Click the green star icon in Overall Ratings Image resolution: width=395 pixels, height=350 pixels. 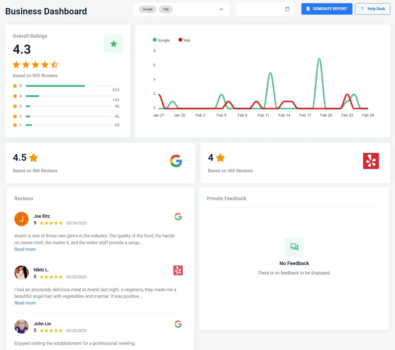point(113,44)
